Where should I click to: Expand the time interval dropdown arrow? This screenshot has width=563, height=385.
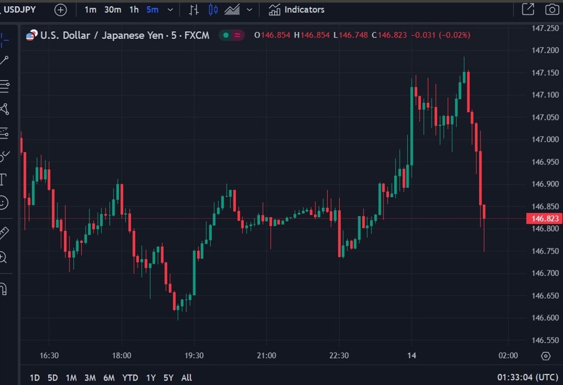point(170,9)
